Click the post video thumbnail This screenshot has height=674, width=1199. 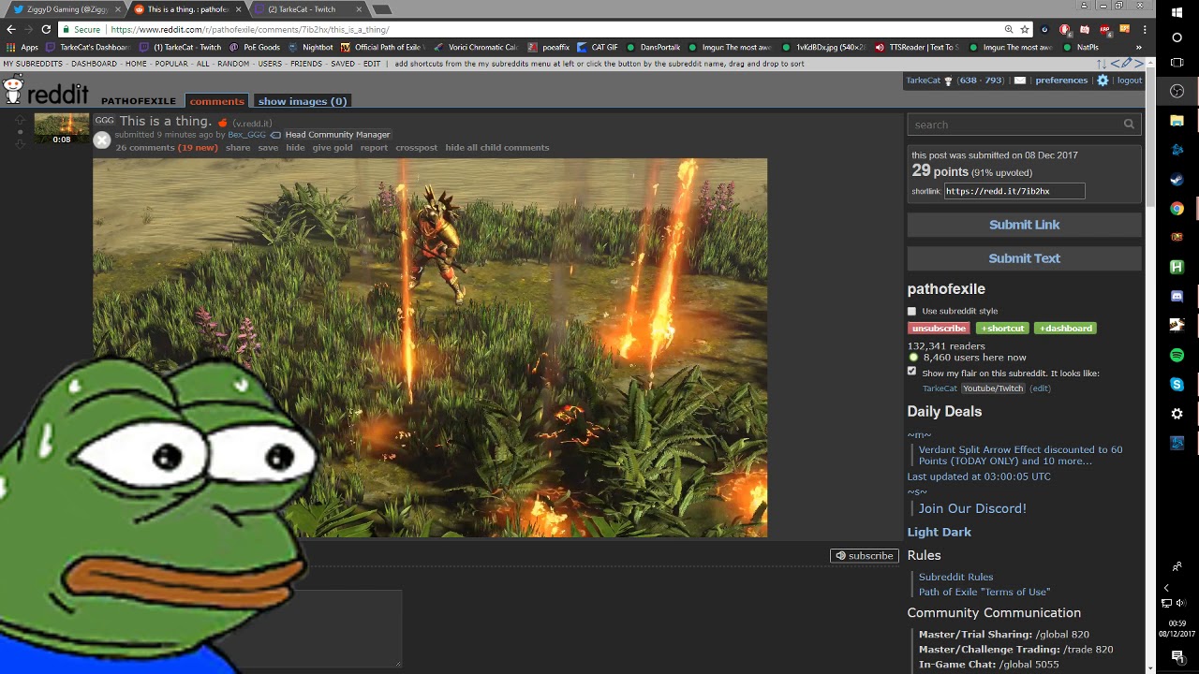pyautogui.click(x=62, y=129)
